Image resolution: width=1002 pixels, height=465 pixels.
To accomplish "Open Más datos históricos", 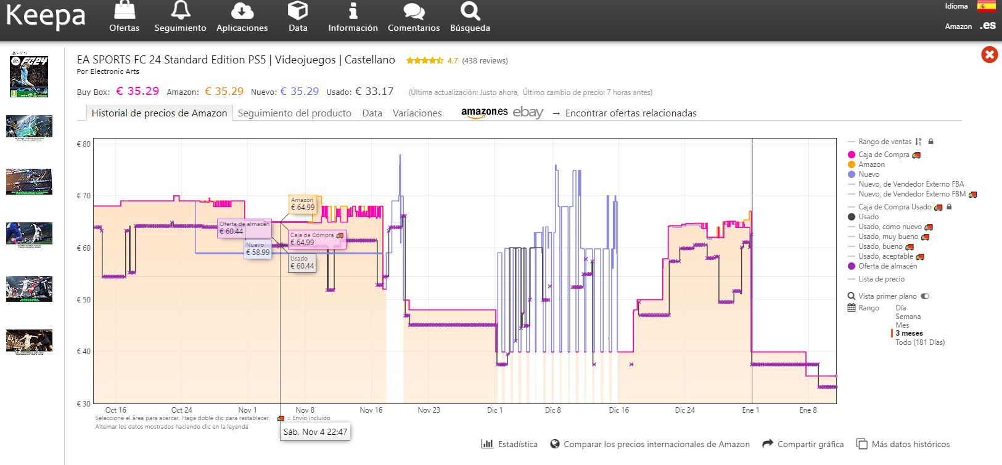I will click(x=903, y=444).
